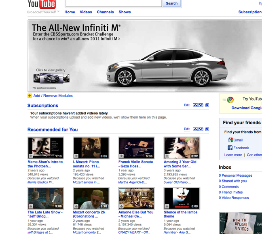Open 'CRAZY HEART - Off...' watched link
Viewport: 262px width, 234px height.
pos(134,232)
